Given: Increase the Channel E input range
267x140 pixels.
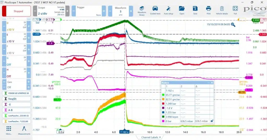Looking at the screenshot, I should [x=29, y=38].
